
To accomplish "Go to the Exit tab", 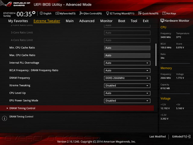I will click(146, 21).
